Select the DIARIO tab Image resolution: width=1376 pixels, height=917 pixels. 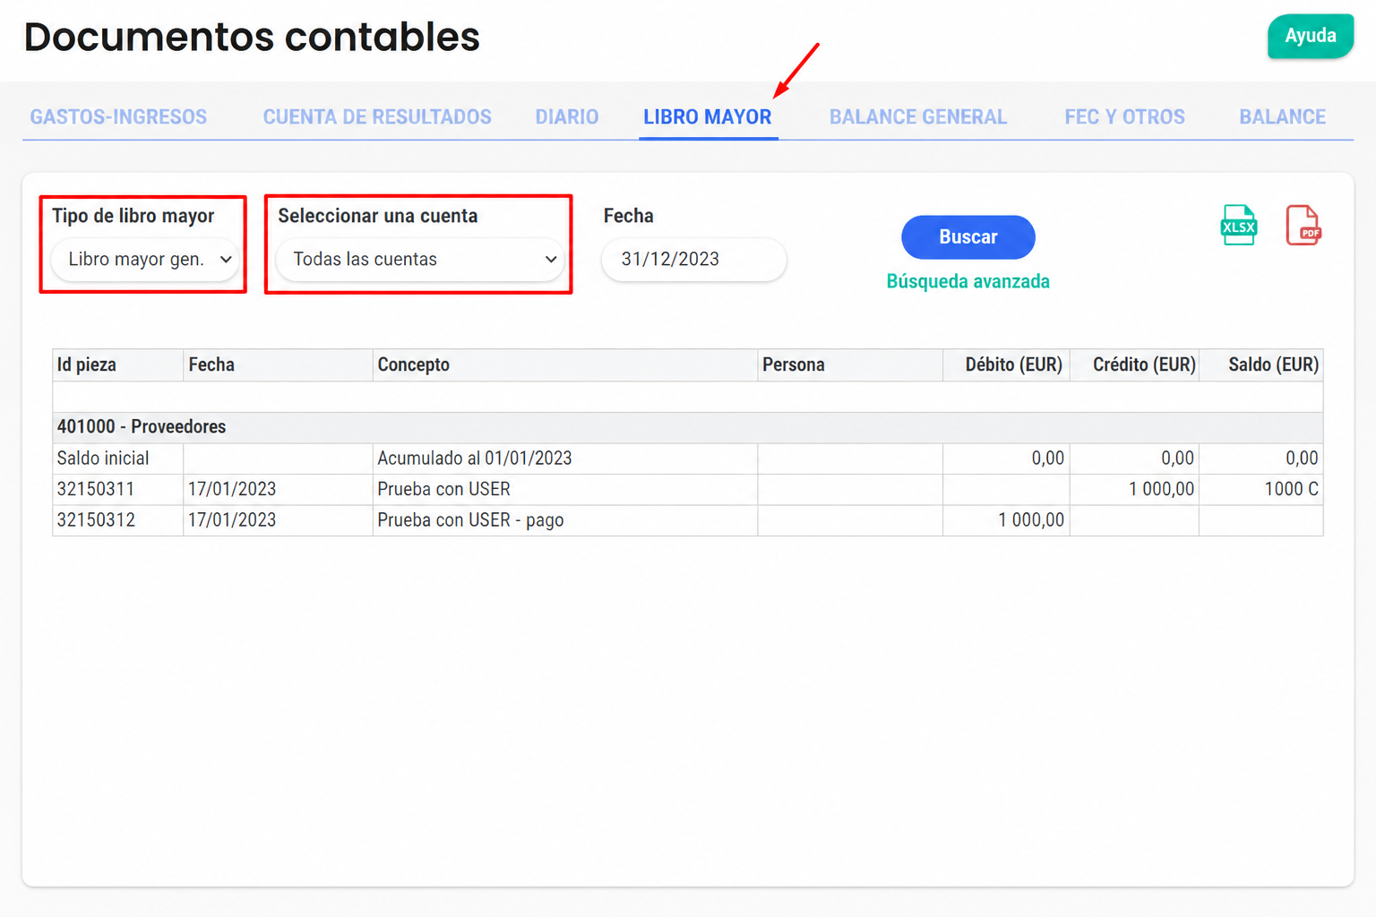pyautogui.click(x=567, y=117)
